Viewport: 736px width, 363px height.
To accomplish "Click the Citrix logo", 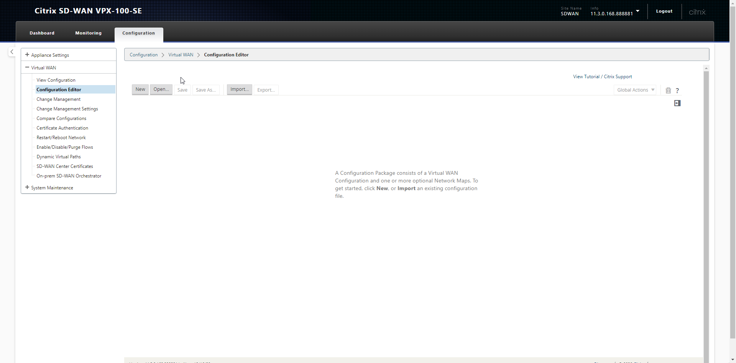I will (x=697, y=12).
